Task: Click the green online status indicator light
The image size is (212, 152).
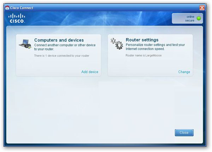Action: (199, 18)
